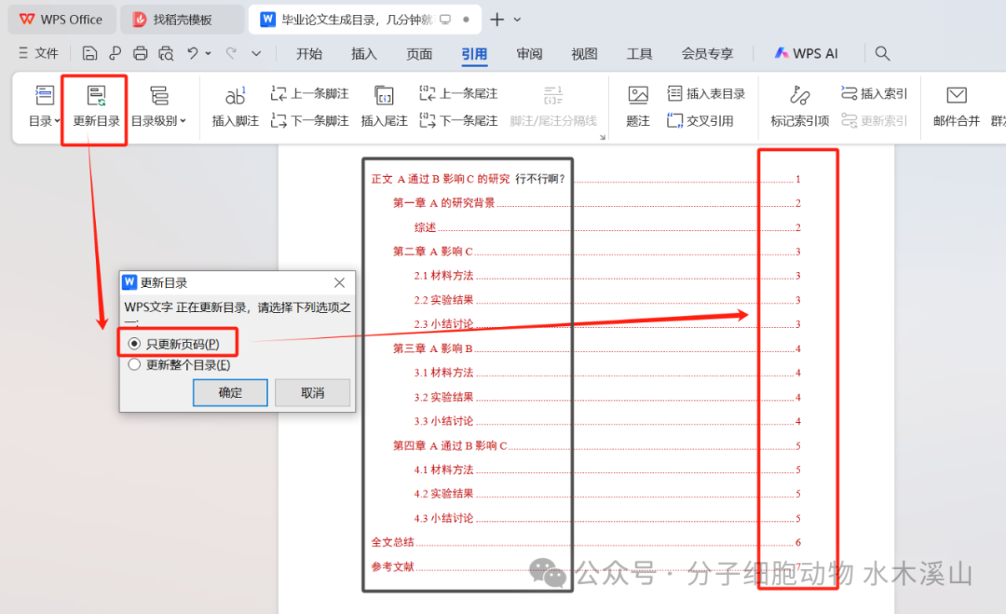Switch to the 审阅 tab
Image resolution: width=1006 pixels, height=614 pixels.
(x=529, y=54)
